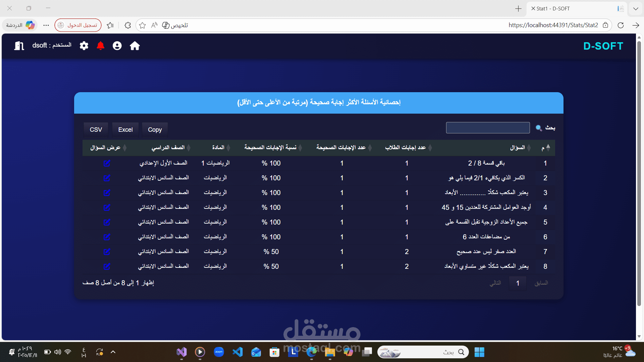This screenshot has width=644, height=362.
Task: Click the browser refresh icon
Action: click(621, 25)
